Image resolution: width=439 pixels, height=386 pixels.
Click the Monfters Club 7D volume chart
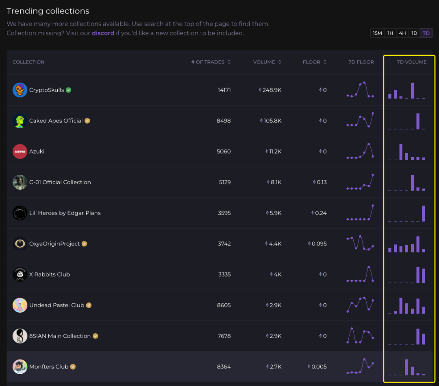pyautogui.click(x=406, y=367)
